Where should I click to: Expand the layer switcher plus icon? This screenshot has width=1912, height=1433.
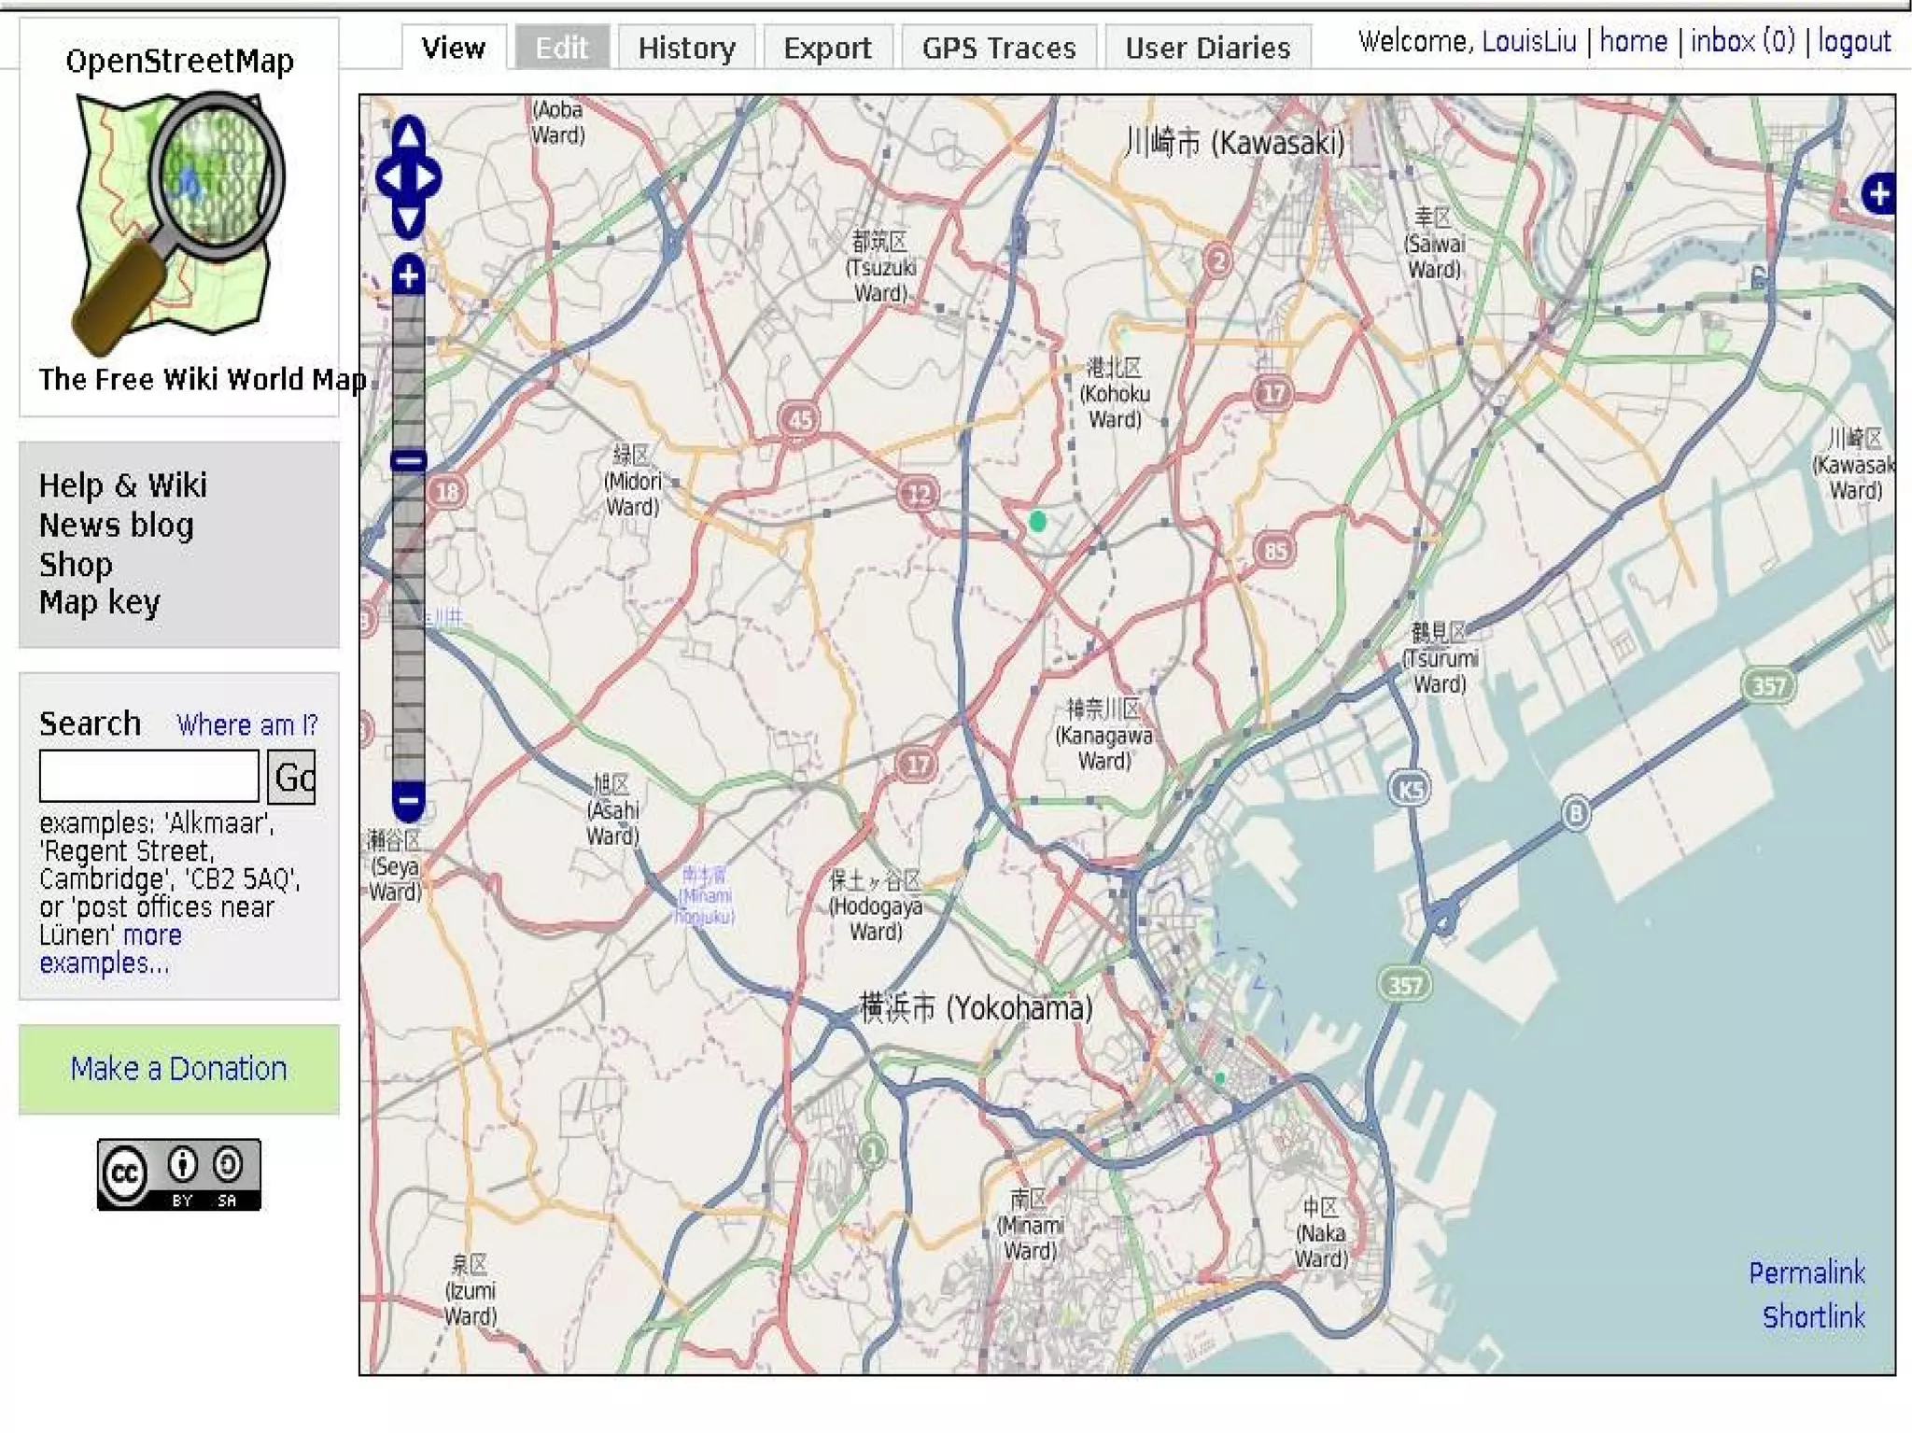1877,194
